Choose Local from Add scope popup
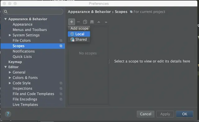This screenshot has height=122, width=199. 79,34
